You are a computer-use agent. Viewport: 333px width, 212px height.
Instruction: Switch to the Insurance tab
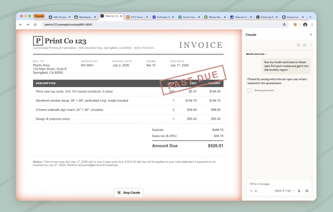point(293,17)
